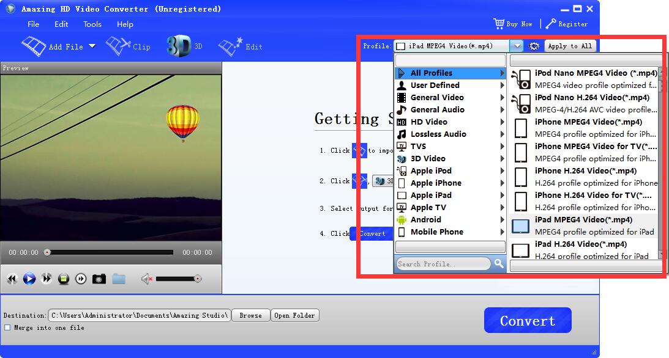Open the Apple iPod category
This screenshot has width=669, height=358.
[x=450, y=170]
